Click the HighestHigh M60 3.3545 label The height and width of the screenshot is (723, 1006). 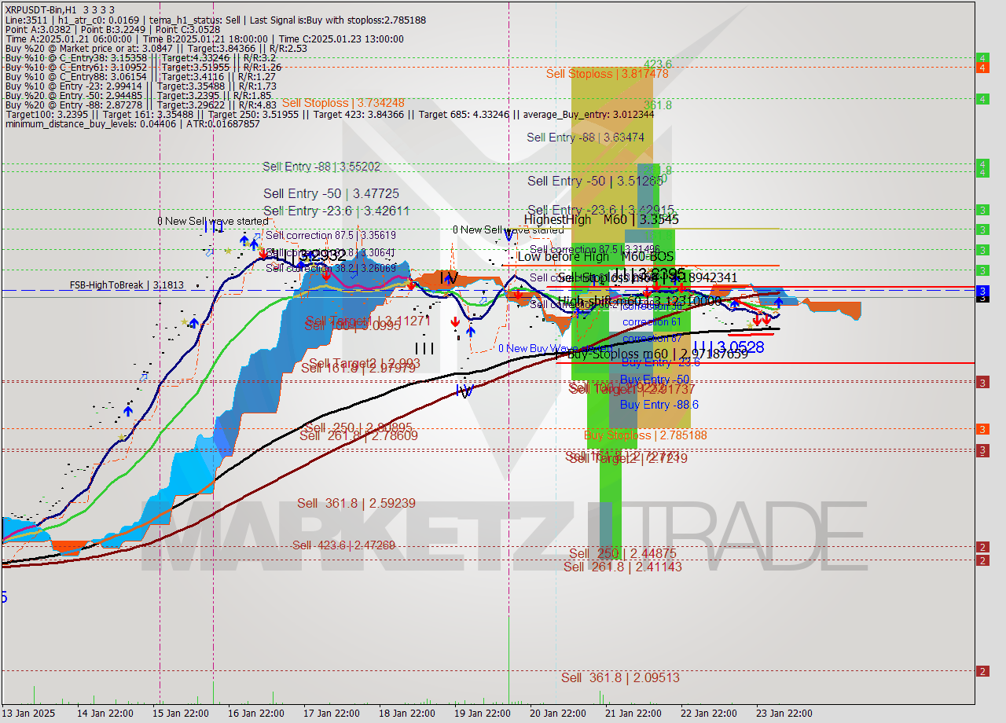(x=601, y=220)
